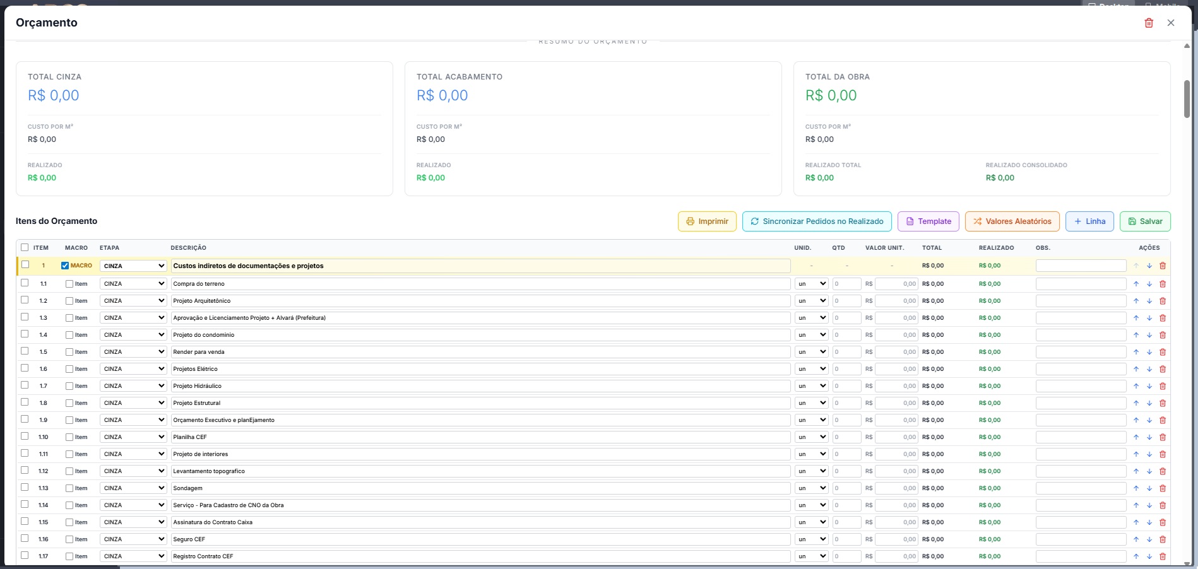Delete row 1.4 Projeto do condominio
The image size is (1198, 569).
tap(1163, 335)
